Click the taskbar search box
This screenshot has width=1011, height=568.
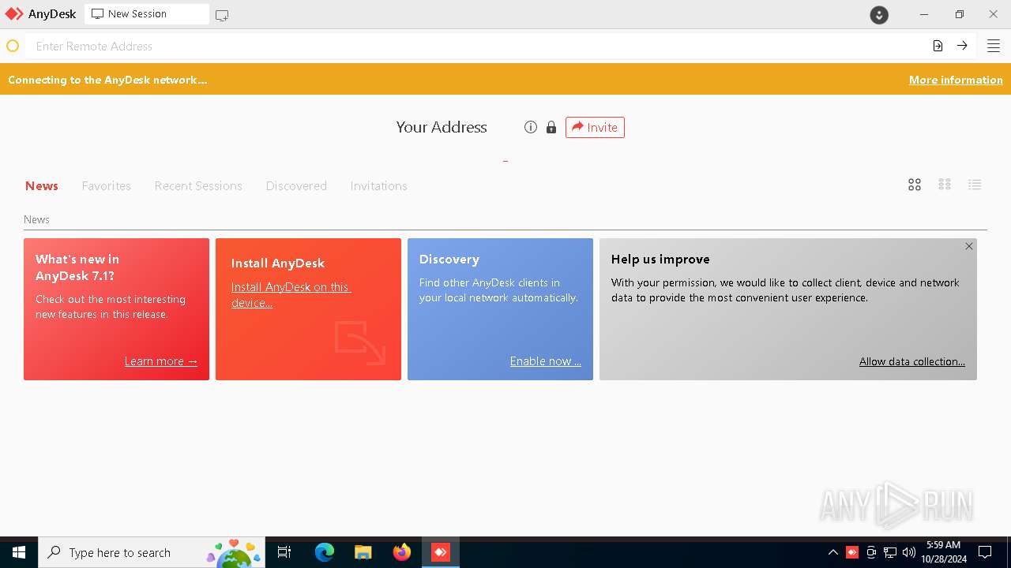click(151, 552)
